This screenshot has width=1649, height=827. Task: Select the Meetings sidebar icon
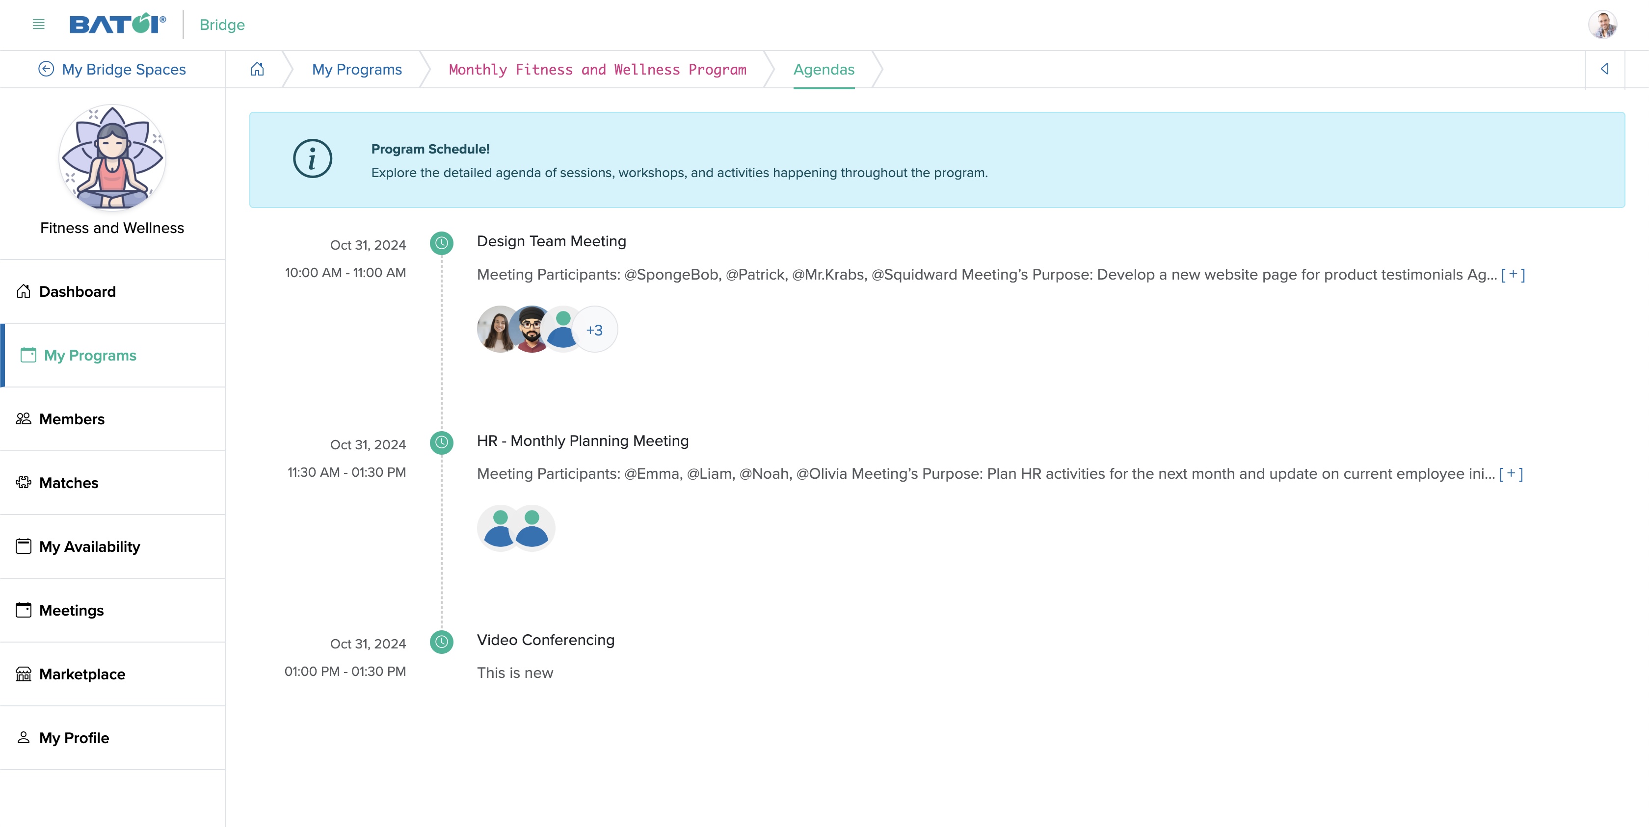(23, 610)
